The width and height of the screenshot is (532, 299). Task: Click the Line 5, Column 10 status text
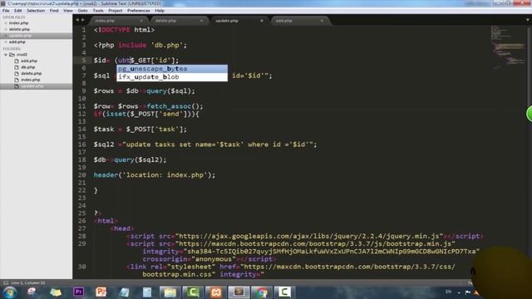point(28,282)
